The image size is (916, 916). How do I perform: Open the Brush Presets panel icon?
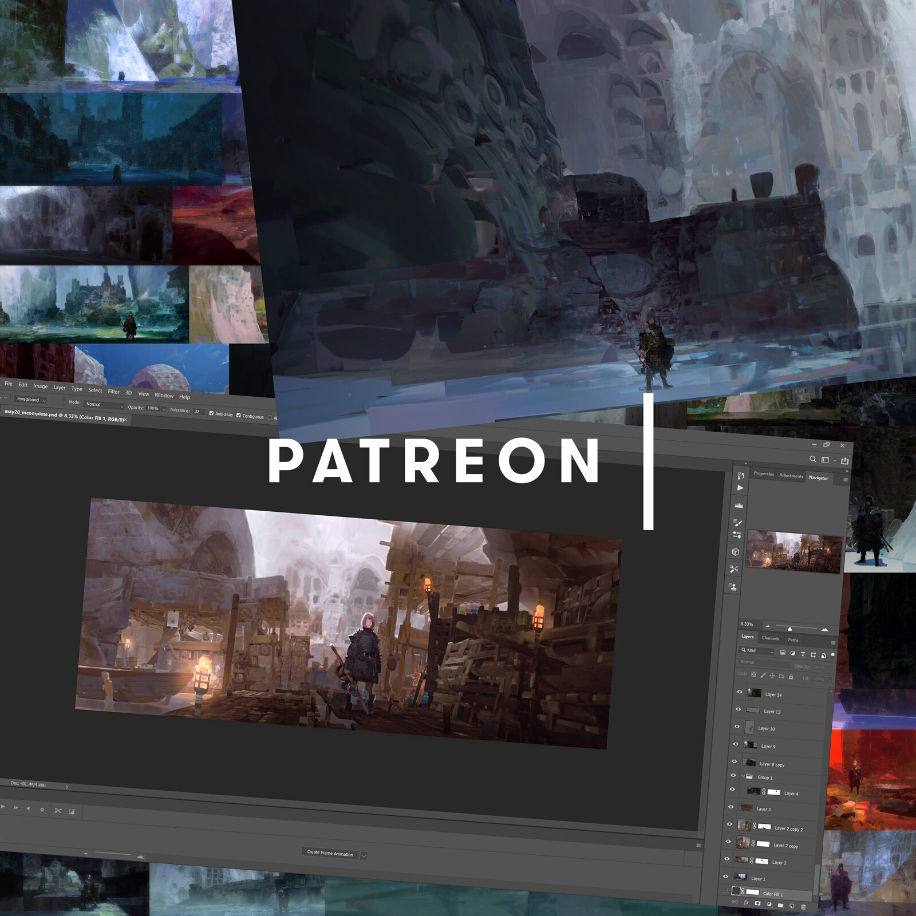739,523
